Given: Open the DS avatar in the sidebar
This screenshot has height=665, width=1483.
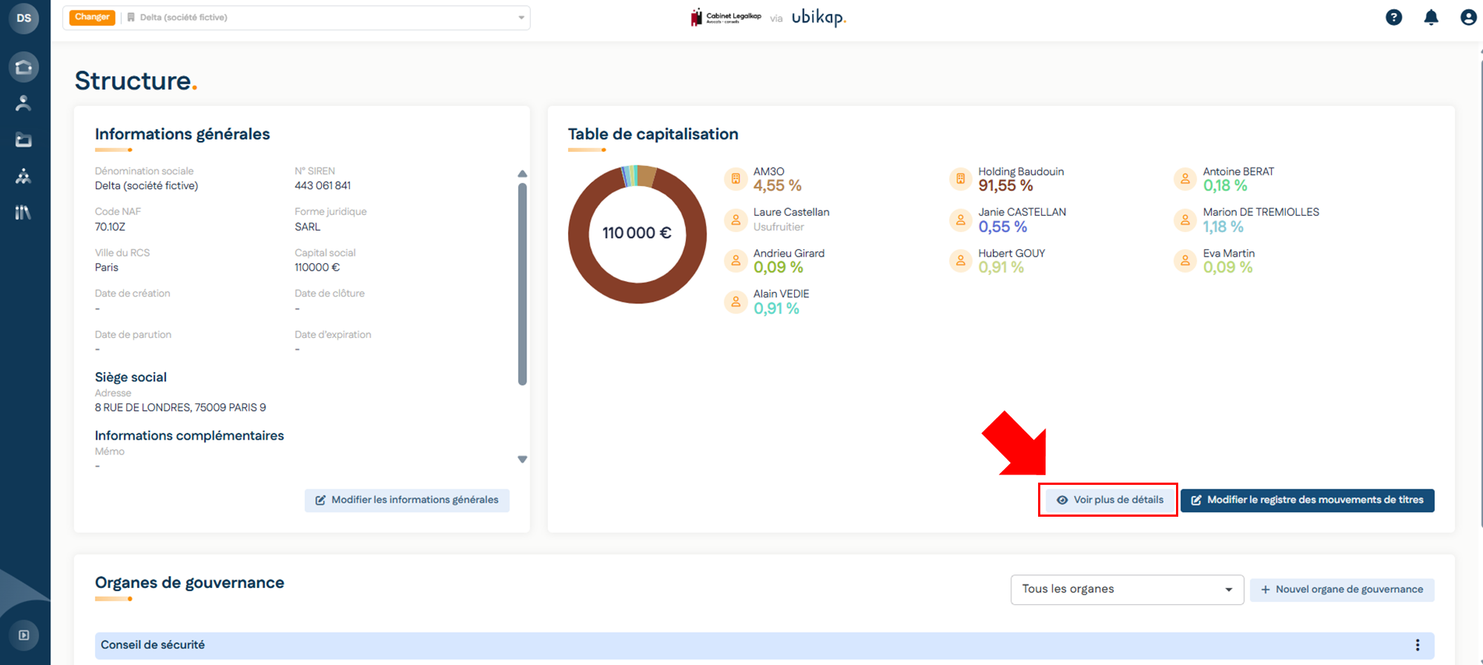Looking at the screenshot, I should 24,18.
